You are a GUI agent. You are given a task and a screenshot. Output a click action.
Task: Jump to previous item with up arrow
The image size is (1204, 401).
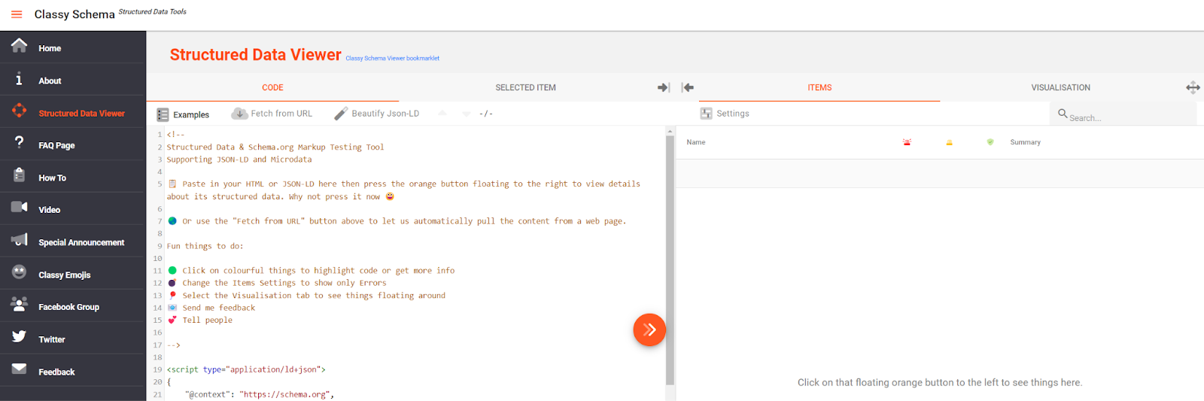pyautogui.click(x=442, y=114)
